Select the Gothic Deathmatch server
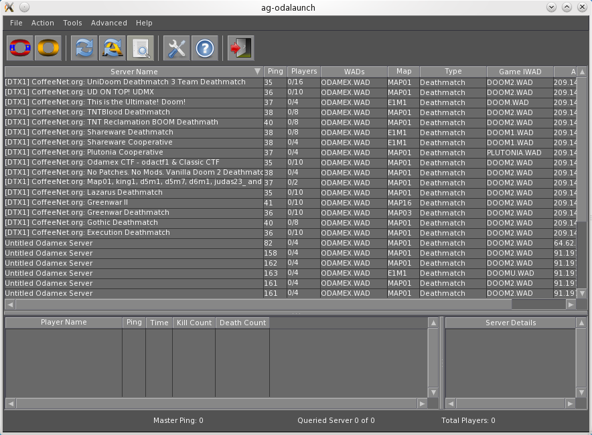The width and height of the screenshot is (592, 435). (134, 223)
